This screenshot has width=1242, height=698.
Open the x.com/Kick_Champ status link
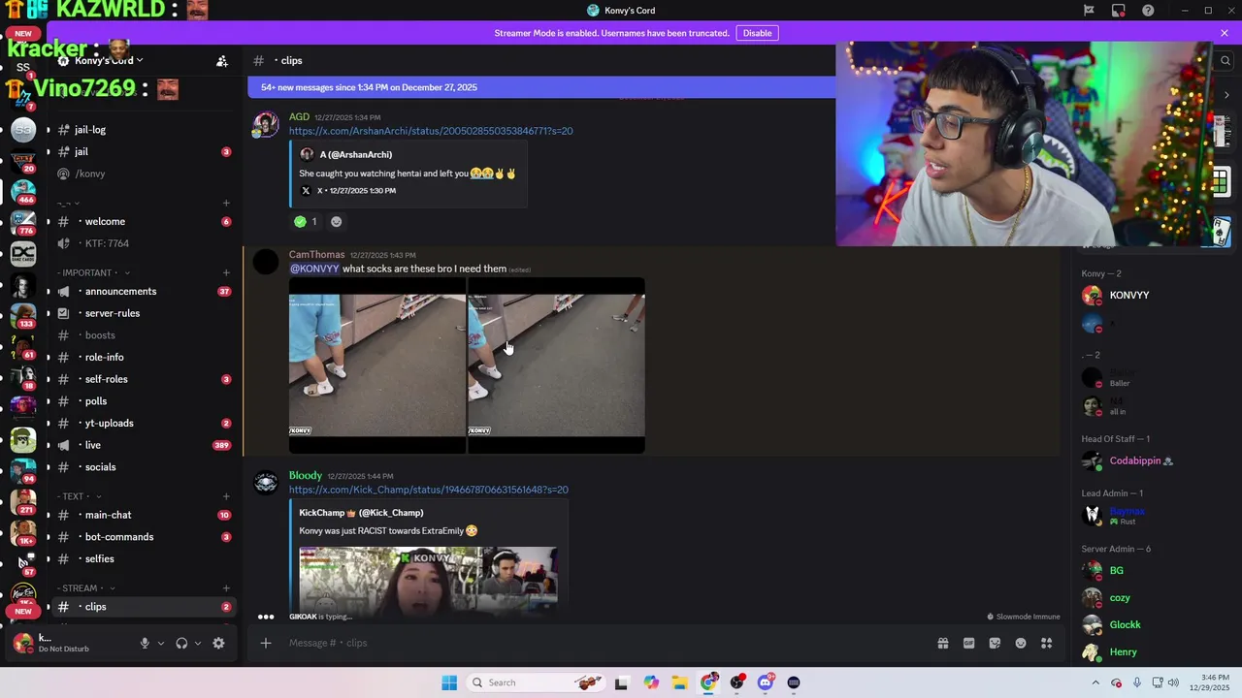coord(429,490)
